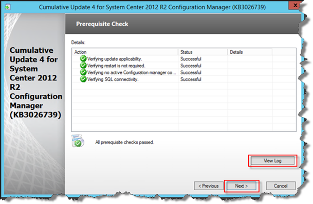This screenshot has width=313, height=204.
Task: Click the prerequisite checks passed status icon
Action: tap(78, 141)
